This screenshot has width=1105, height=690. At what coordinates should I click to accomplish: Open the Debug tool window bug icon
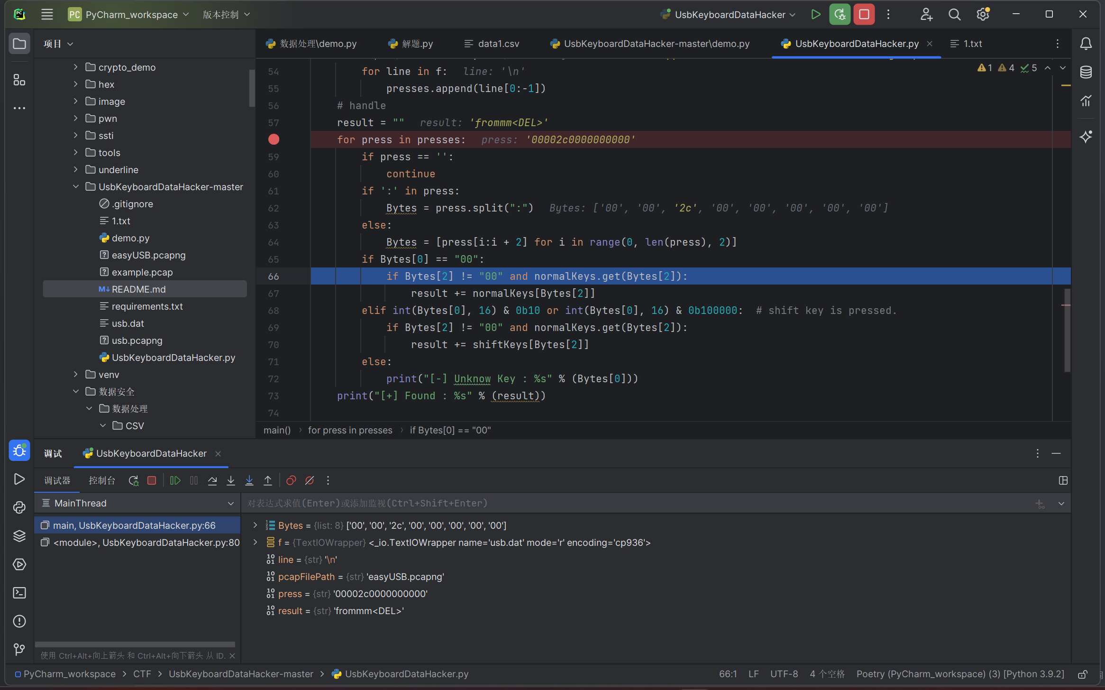19,450
